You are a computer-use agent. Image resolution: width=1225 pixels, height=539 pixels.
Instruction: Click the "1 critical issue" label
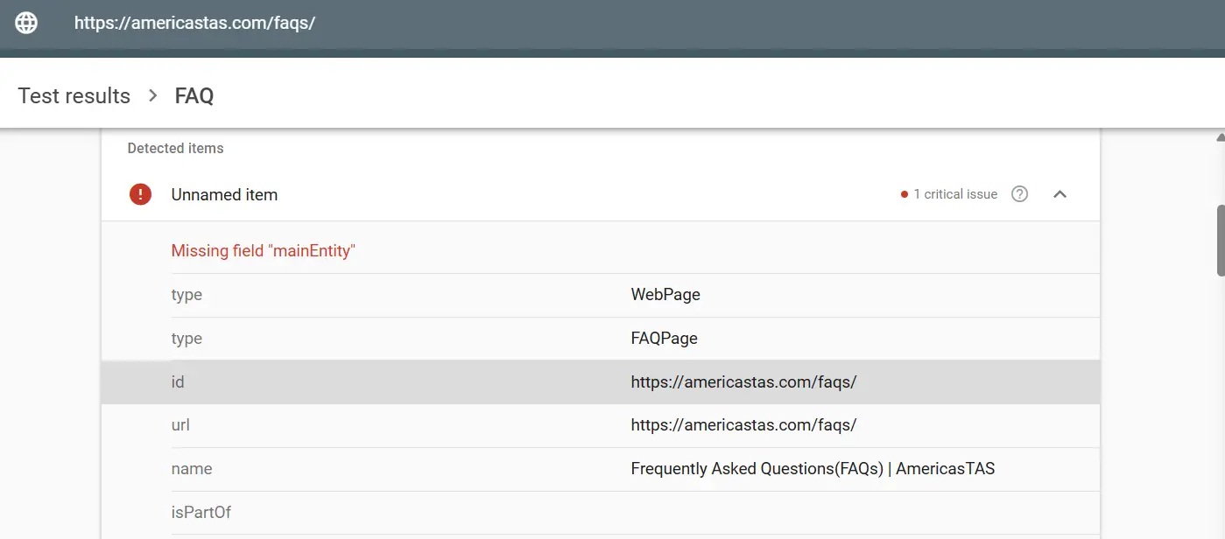point(954,194)
